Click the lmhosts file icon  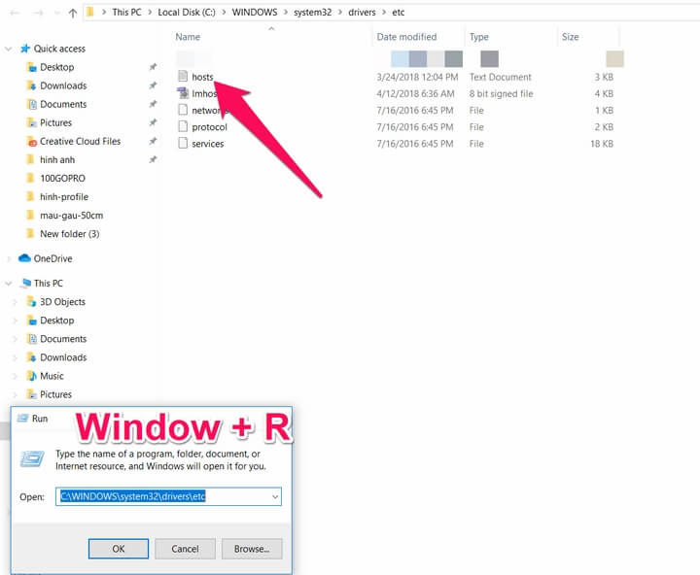pos(183,93)
